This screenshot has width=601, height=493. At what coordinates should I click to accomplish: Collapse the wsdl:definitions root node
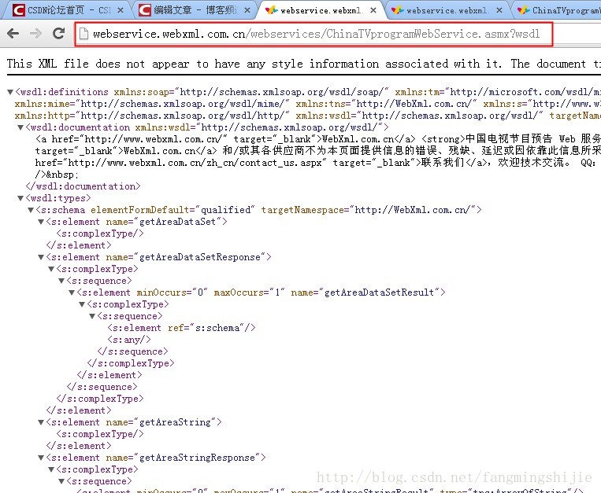(10, 92)
